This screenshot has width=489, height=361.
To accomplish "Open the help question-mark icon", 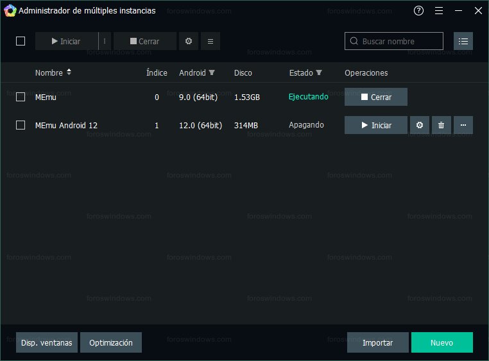I will click(x=418, y=11).
